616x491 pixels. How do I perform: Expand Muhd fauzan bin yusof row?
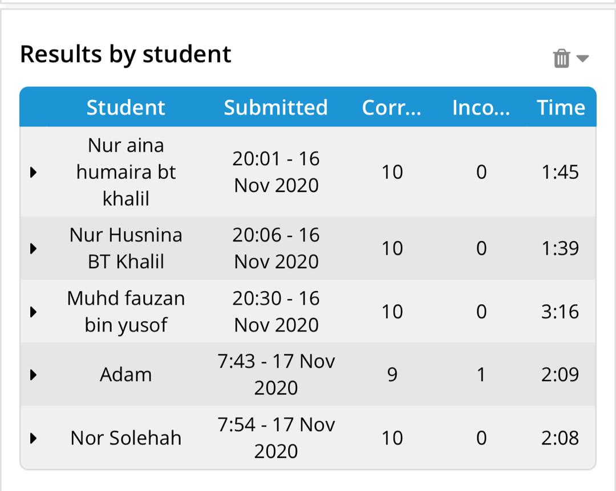(33, 312)
